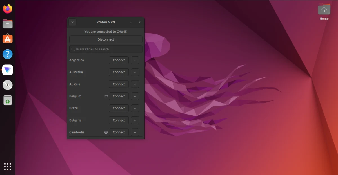Screen dimensions: 338x175
Task: Expand the Bulgaria server list
Action: 135,120
